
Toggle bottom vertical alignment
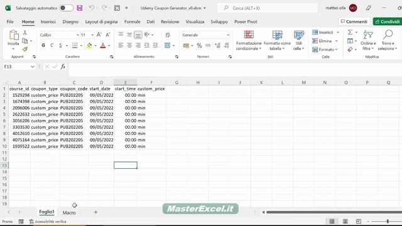pos(138,35)
